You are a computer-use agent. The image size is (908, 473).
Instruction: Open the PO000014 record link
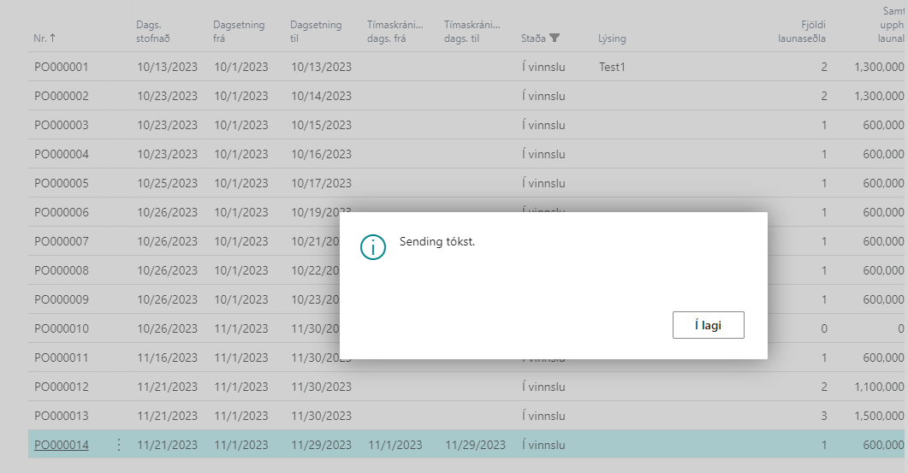point(61,445)
